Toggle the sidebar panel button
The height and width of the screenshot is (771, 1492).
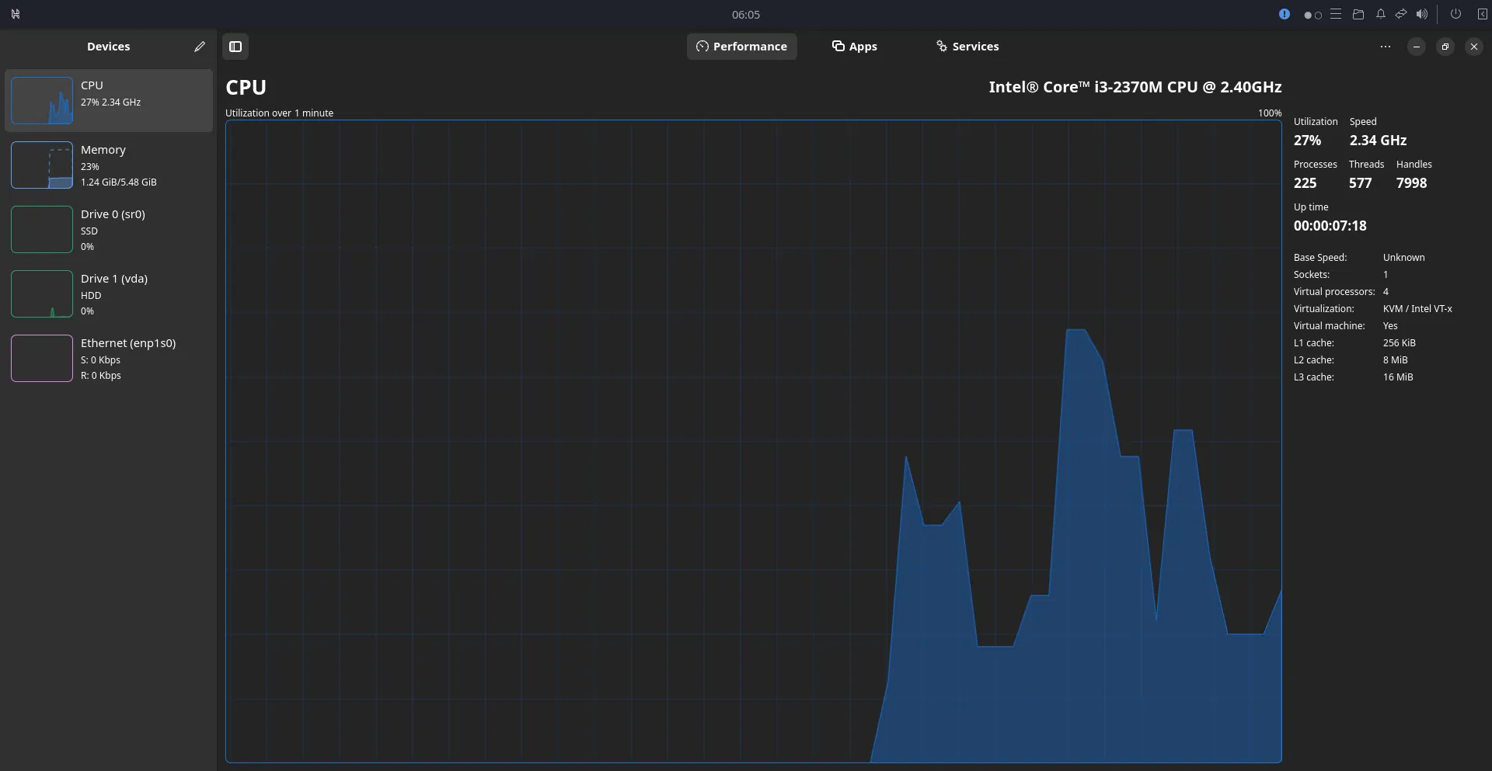[235, 47]
